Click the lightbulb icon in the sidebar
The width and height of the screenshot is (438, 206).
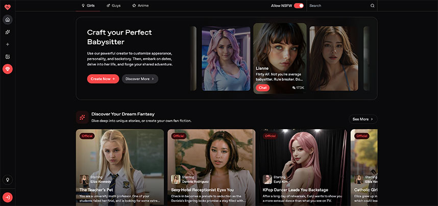tap(8, 180)
